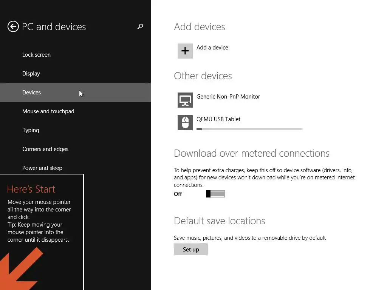Screen dimensions: 387x290
Task: Click the Here's Start tip heading
Action: pos(31,189)
